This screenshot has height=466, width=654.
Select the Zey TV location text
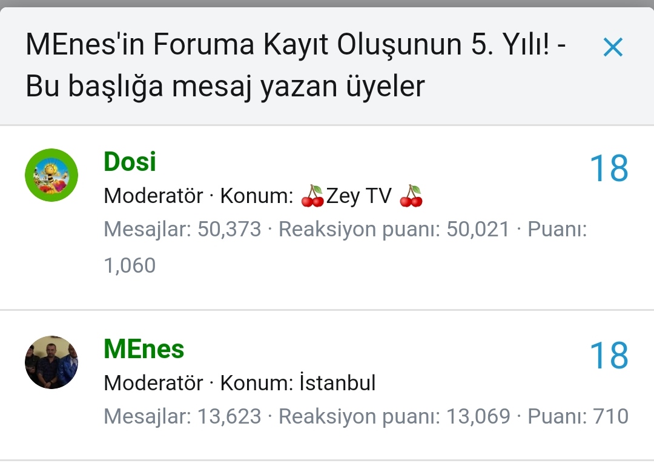pos(359,196)
